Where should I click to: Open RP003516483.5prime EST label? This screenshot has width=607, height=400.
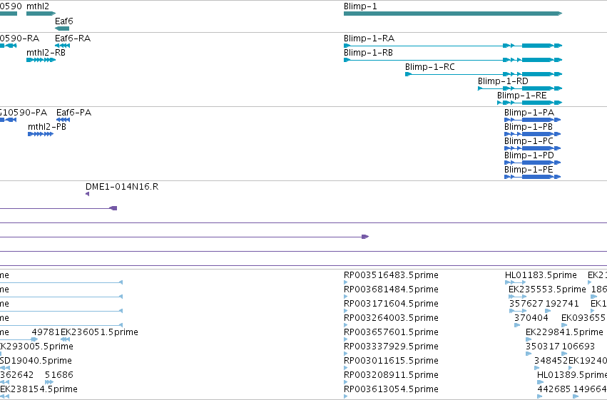[x=391, y=275]
